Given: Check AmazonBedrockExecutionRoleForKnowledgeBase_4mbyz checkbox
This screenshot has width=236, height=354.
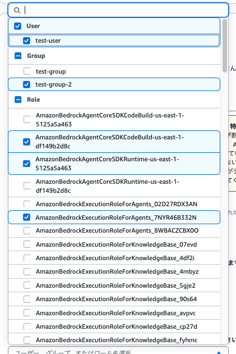Looking at the screenshot, I should 27,271.
